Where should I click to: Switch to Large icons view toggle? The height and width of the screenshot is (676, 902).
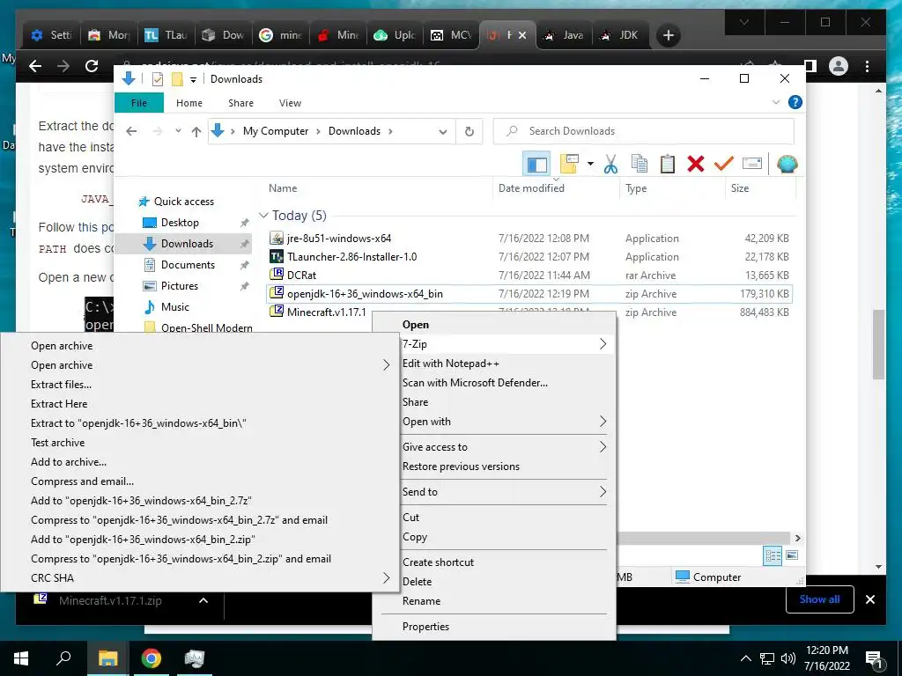tap(792, 555)
